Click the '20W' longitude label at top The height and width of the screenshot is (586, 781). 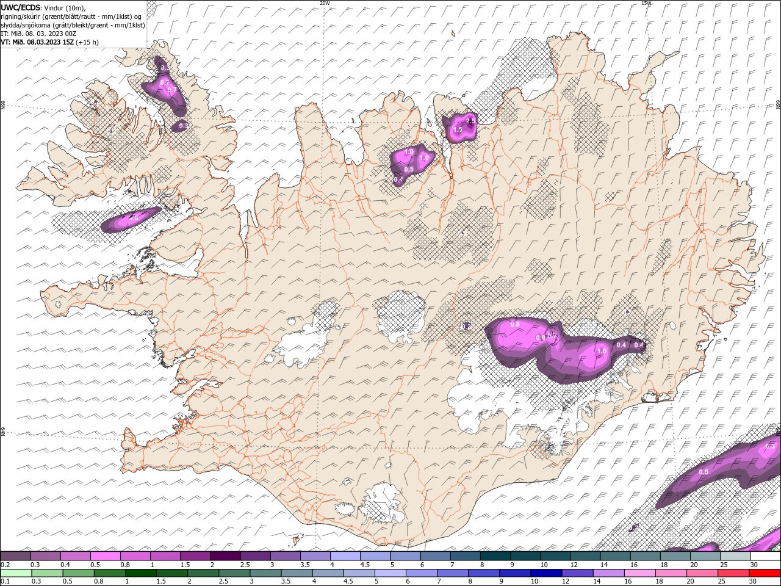tap(325, 3)
